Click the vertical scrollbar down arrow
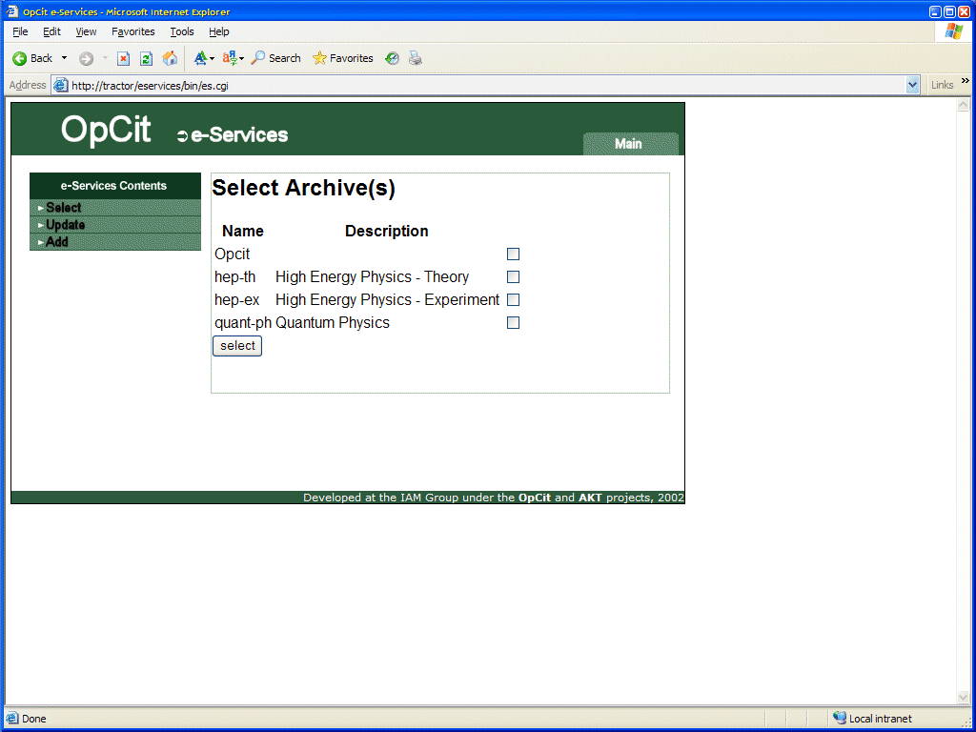 coord(963,698)
